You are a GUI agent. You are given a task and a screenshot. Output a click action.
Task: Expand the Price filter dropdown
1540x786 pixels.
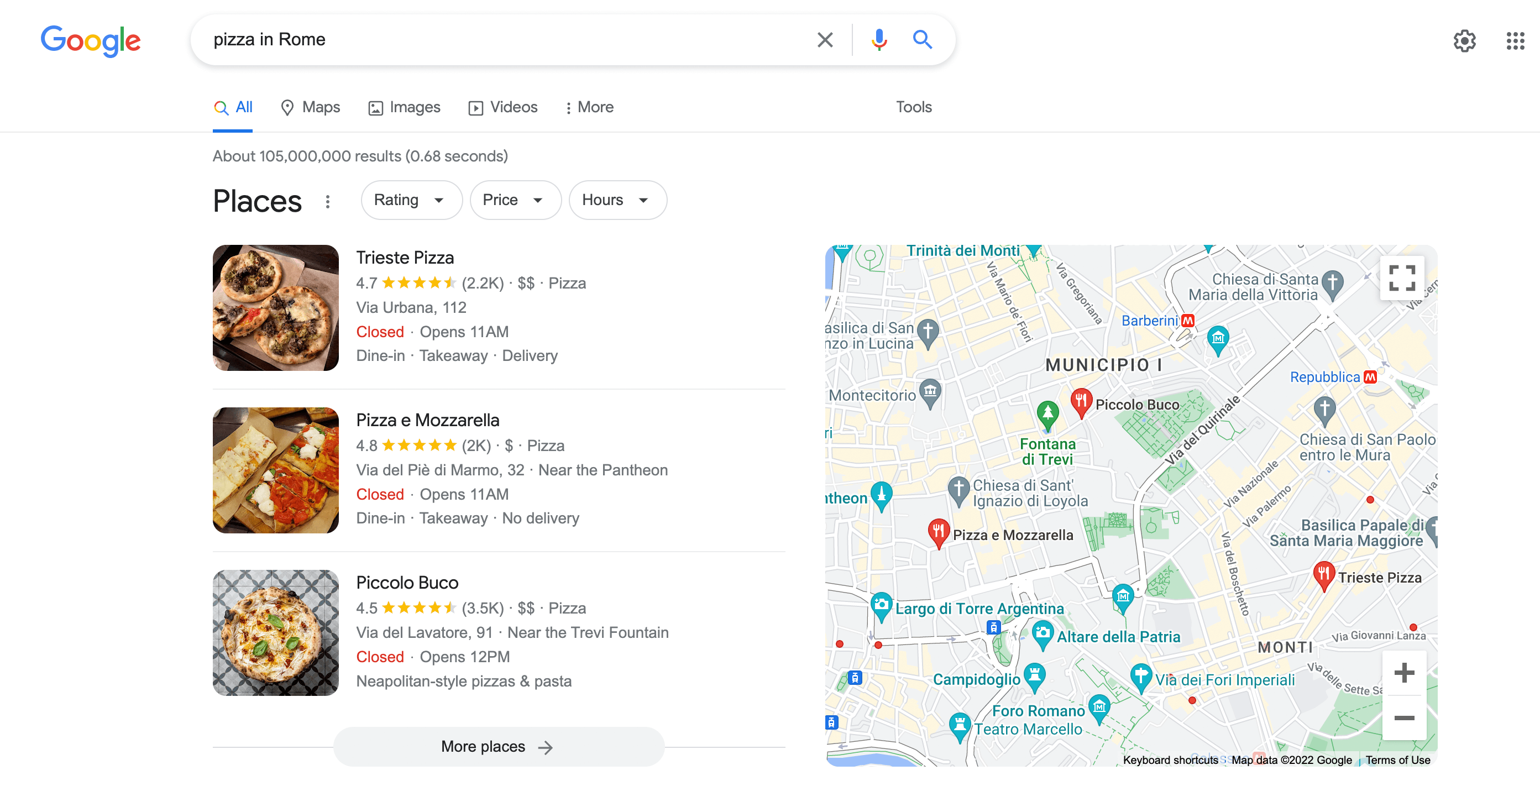513,200
